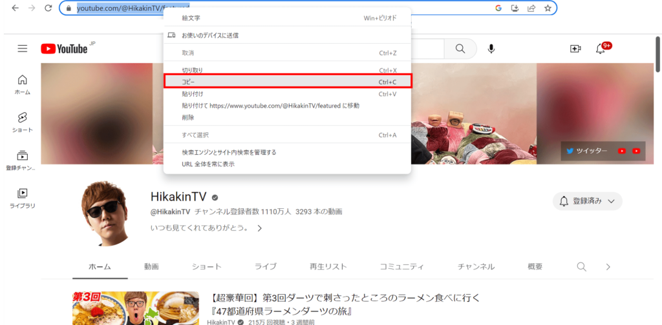Open ショート in the left sidebar
662x325 pixels.
(23, 122)
